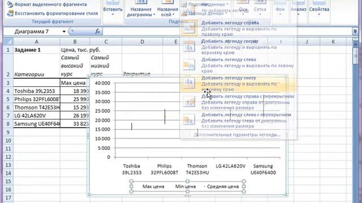Select row 1 header

tap(8, 50)
